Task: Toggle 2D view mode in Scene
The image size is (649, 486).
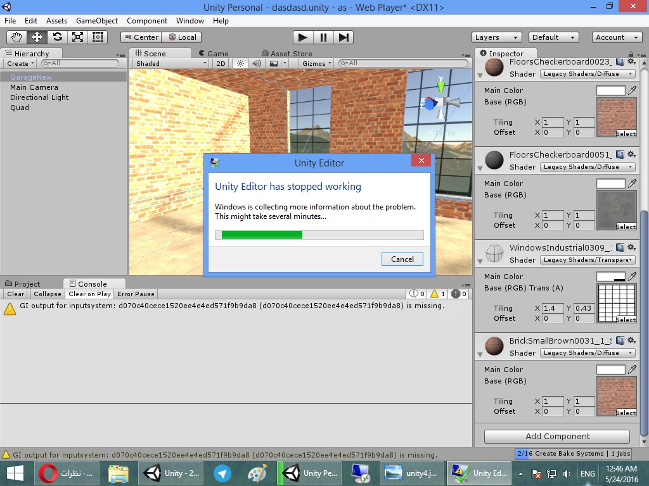Action: pos(221,63)
